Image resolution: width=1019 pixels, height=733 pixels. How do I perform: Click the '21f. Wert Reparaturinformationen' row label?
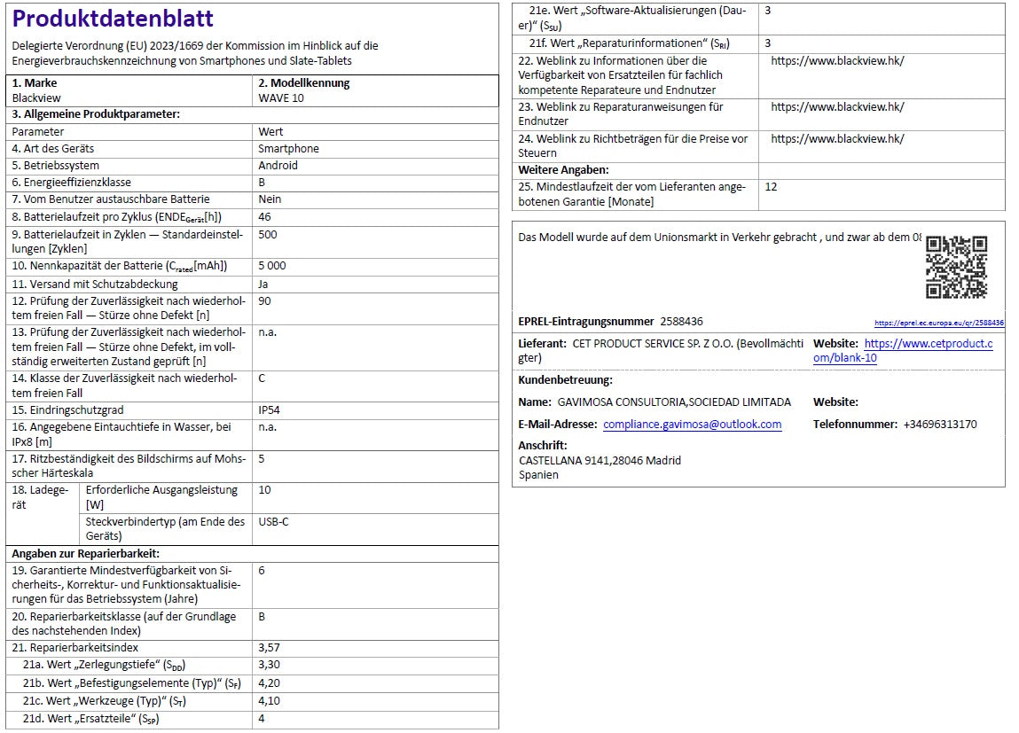click(x=629, y=43)
